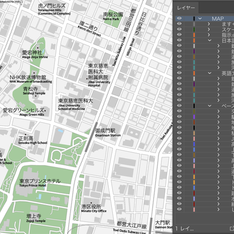Click the 'Nan-o Park' English label
The height and width of the screenshot is (234, 234).
coord(111,19)
